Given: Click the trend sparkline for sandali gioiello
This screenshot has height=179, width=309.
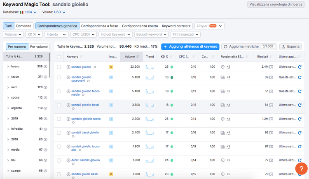Looking at the screenshot, I should pos(150,67).
